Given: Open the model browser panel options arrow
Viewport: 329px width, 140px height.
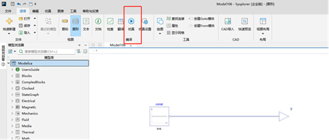Looking at the screenshot, I should pyautogui.click(x=79, y=45).
